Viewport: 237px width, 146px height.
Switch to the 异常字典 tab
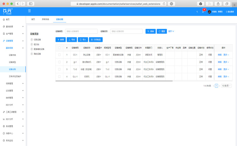point(45,19)
